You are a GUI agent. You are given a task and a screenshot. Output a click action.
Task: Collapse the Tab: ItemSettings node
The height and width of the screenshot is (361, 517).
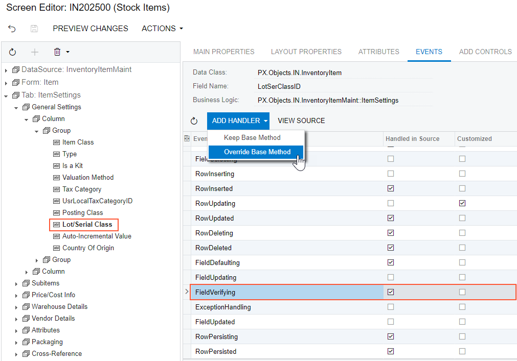tap(6, 95)
